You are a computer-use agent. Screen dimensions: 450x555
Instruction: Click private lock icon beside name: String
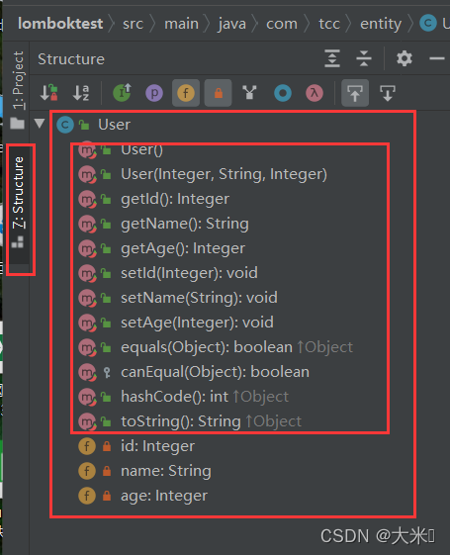[107, 471]
